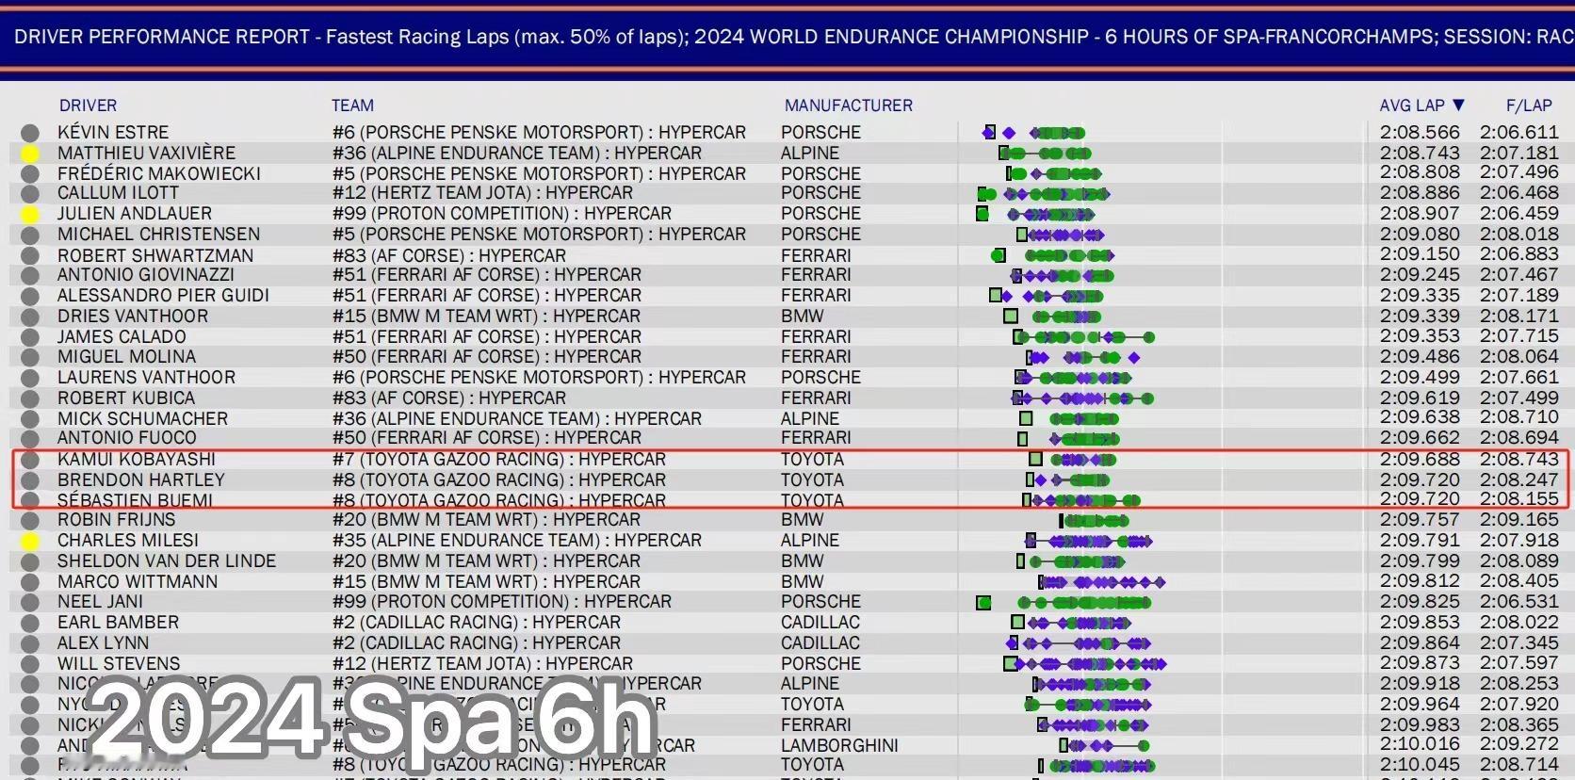This screenshot has width=1575, height=780.
Task: Click CADILLAC manufacturer in Earl Bamber's row
Action: point(820,623)
